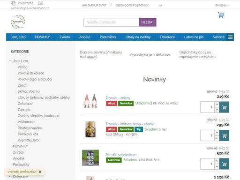Add Pár dětí s deštníkem to cart
Viewport: 240px width, 180px height.
[224, 164]
